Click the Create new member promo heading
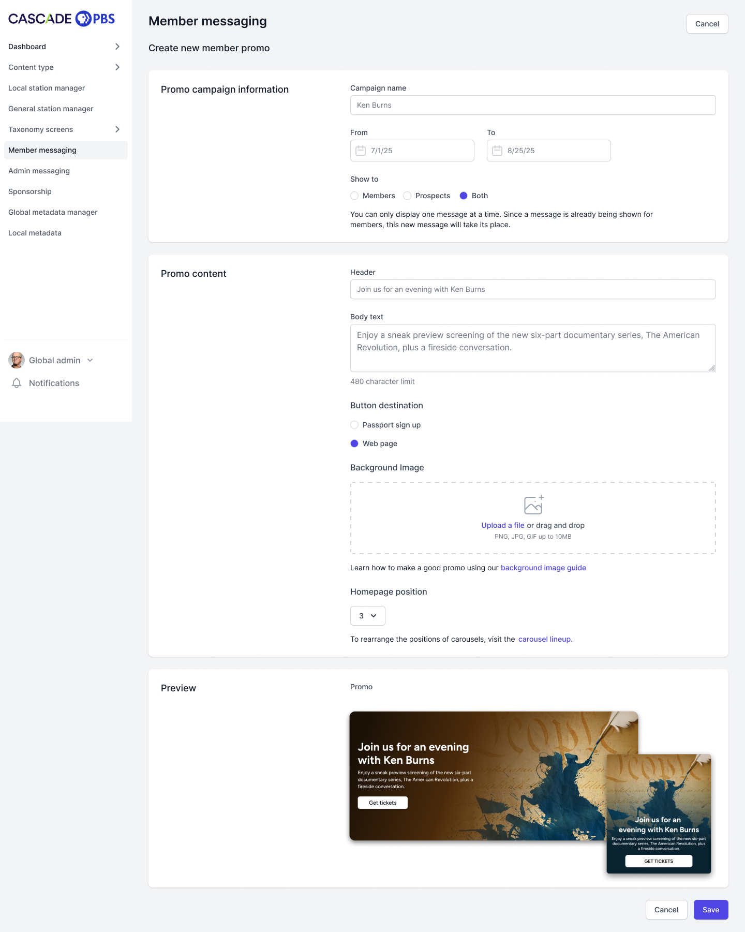The height and width of the screenshot is (932, 745). pyautogui.click(x=209, y=48)
